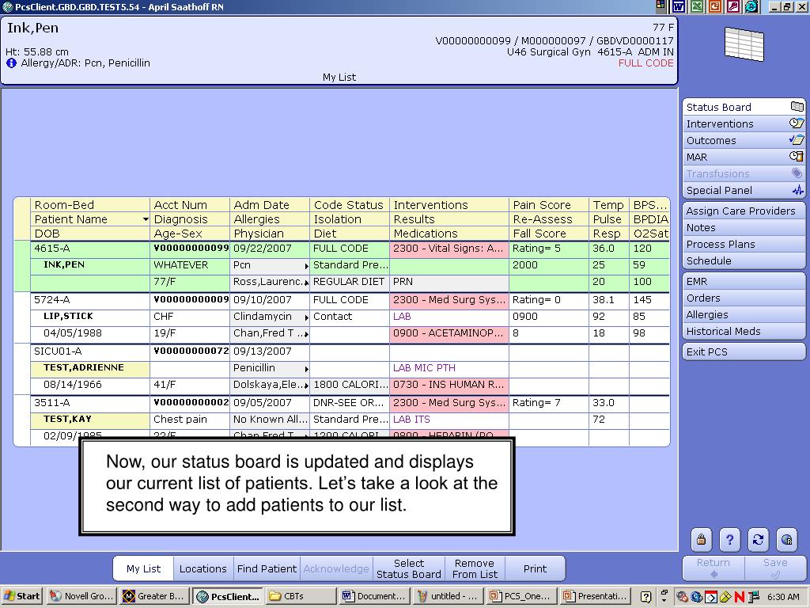Expand Penicillin allergy arrow for TEST,ADRIENNE

point(306,369)
